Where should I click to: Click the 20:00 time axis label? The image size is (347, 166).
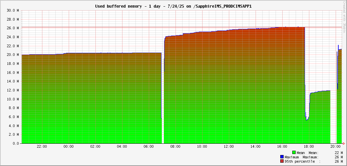[336, 147]
